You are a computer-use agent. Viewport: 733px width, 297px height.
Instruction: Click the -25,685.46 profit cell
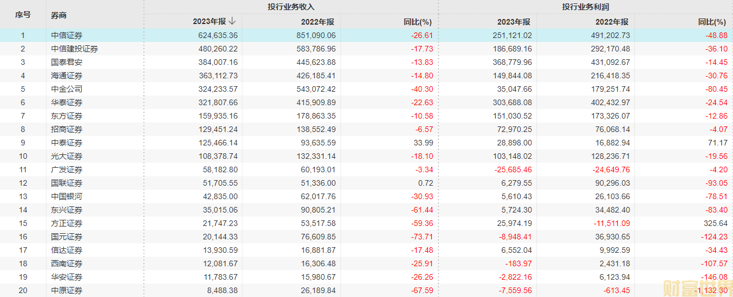(513, 169)
